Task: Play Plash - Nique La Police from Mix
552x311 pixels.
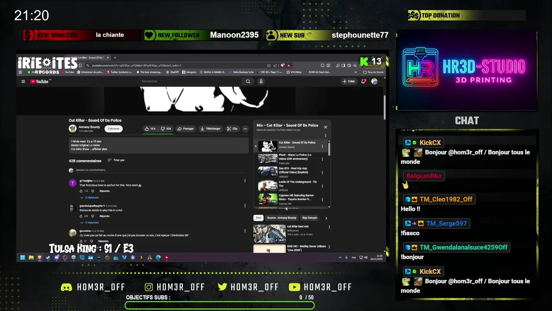Action: (268, 159)
